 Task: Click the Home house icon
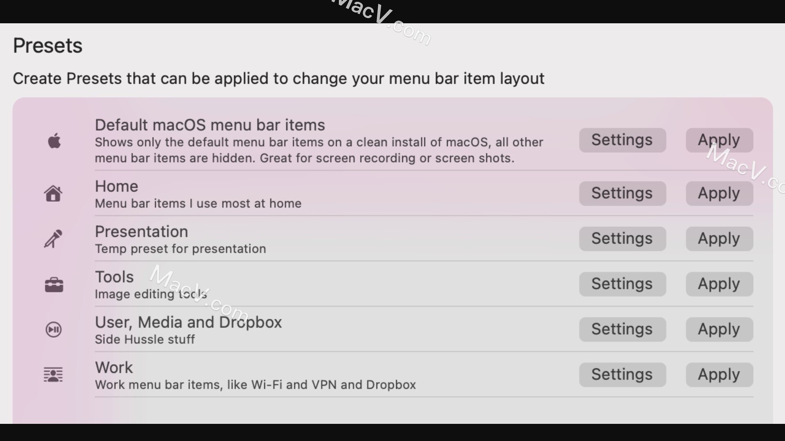point(53,193)
